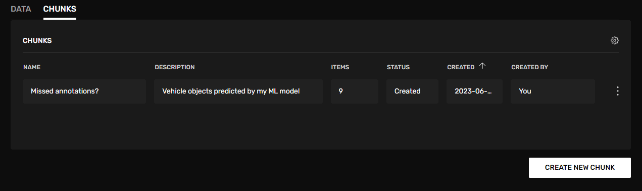Select the Chunks tab
The width and height of the screenshot is (642, 191).
click(x=60, y=9)
